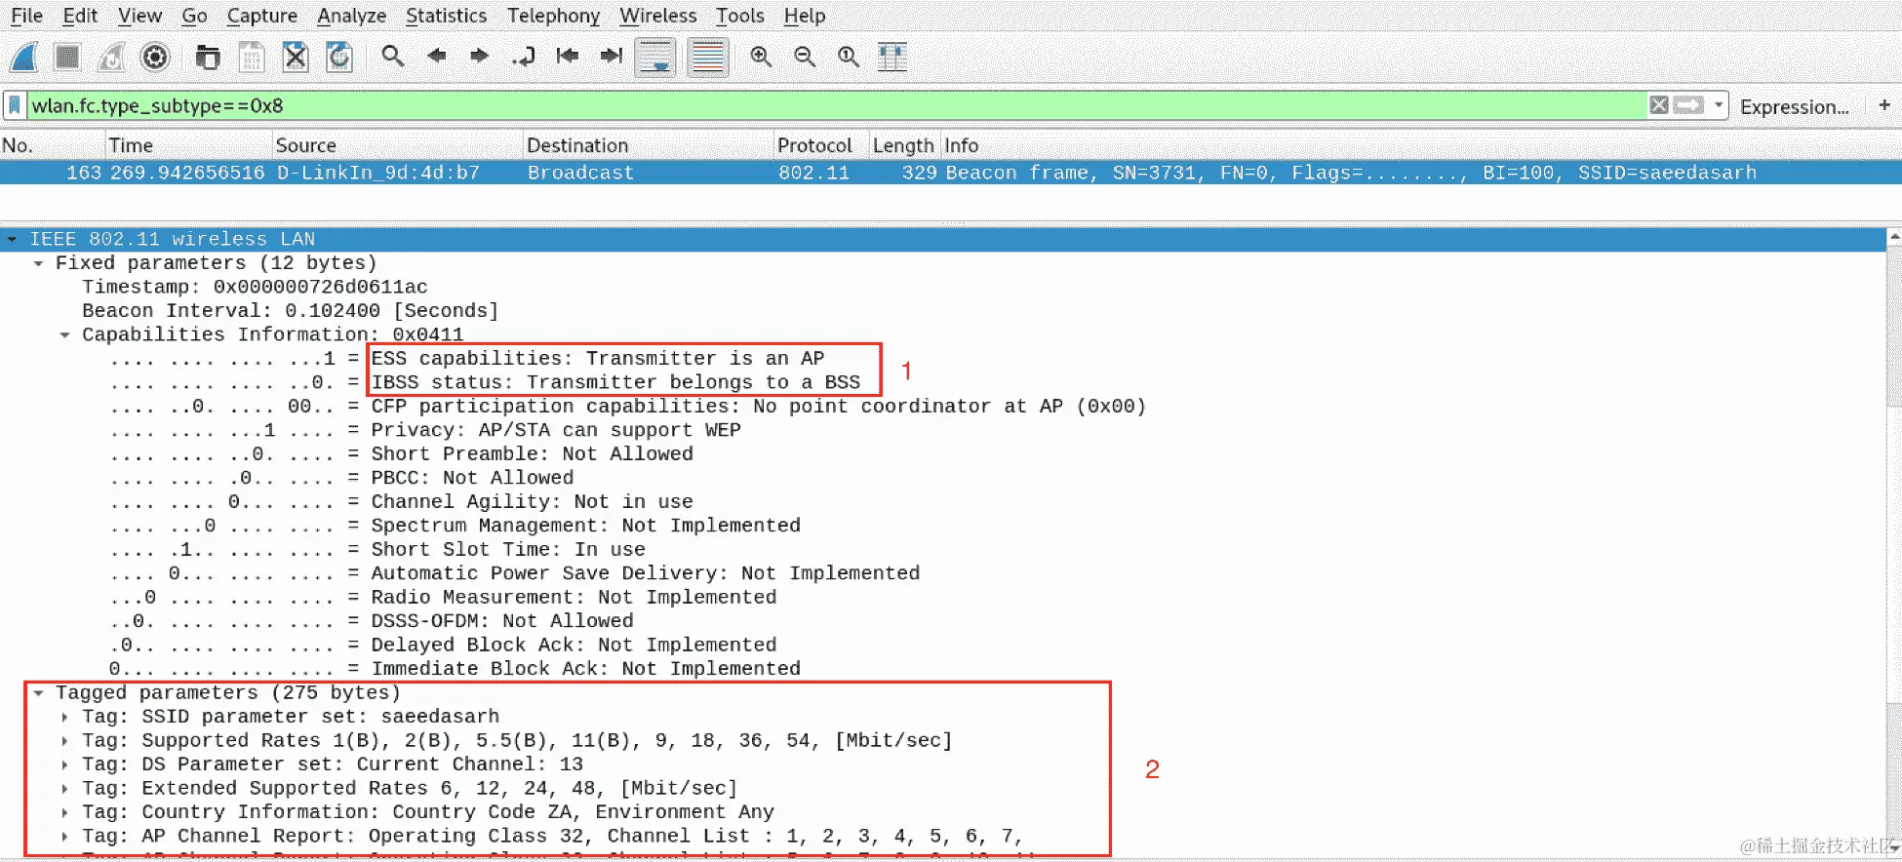This screenshot has width=1902, height=862.
Task: Select Immediate Block Ack row
Action: pos(942,669)
